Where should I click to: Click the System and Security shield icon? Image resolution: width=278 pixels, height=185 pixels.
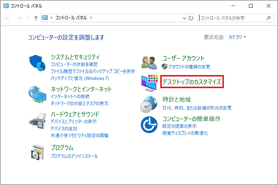(37, 63)
